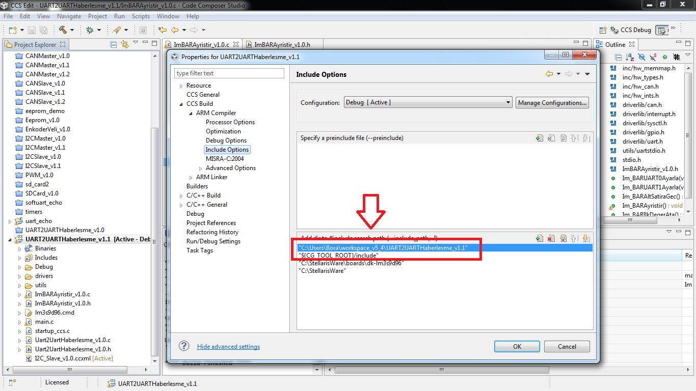Select Run/Debug Settings item
The image size is (696, 391).
click(x=213, y=241)
